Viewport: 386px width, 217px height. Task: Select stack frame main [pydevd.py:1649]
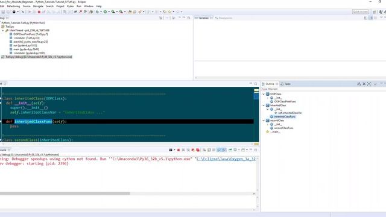tap(24, 49)
